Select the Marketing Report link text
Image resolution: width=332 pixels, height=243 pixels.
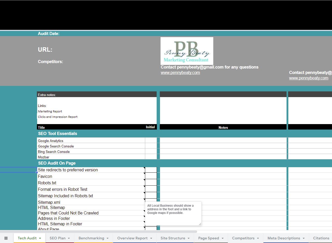click(50, 111)
